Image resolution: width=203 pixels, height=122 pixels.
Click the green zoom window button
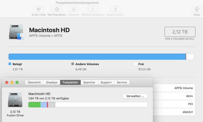pyautogui.click(x=17, y=82)
